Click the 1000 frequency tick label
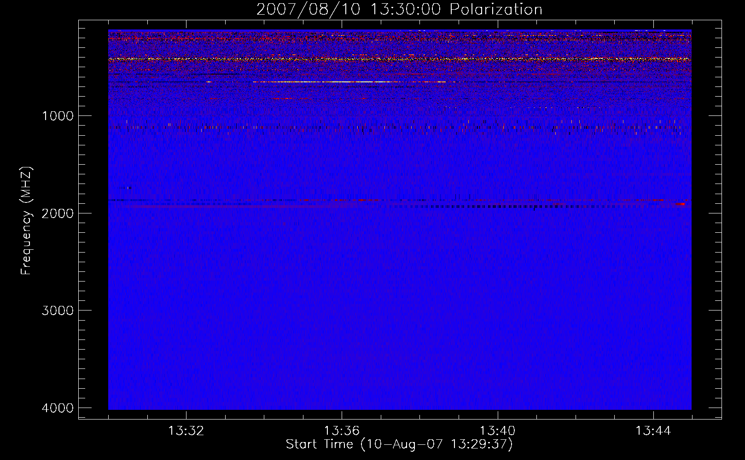This screenshot has height=460, width=745. point(58,116)
